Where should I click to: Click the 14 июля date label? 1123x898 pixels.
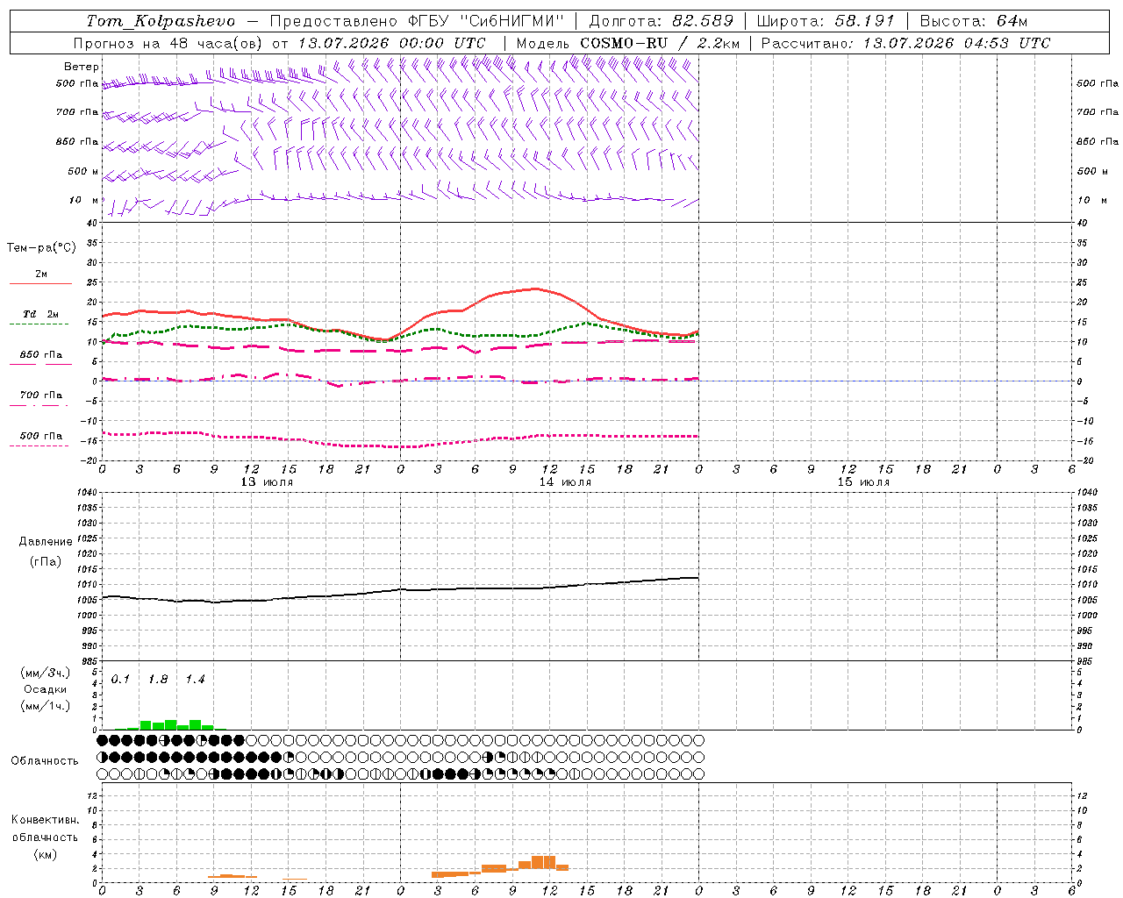click(565, 482)
